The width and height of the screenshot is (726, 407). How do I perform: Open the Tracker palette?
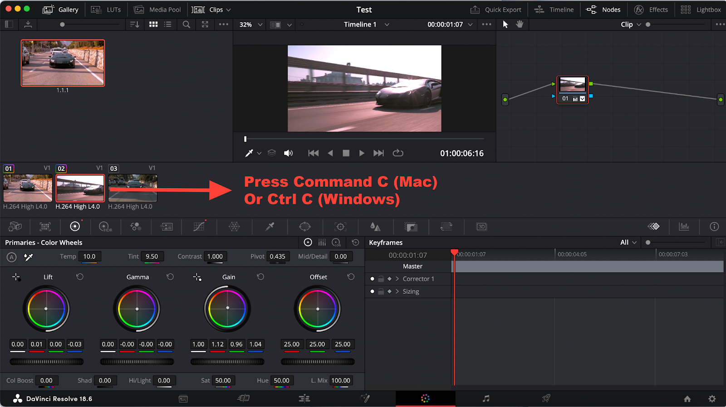[x=340, y=227]
